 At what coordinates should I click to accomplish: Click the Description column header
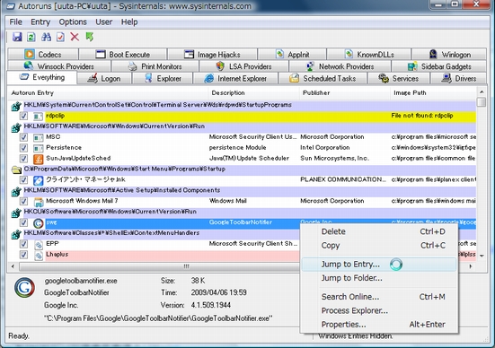coord(254,93)
